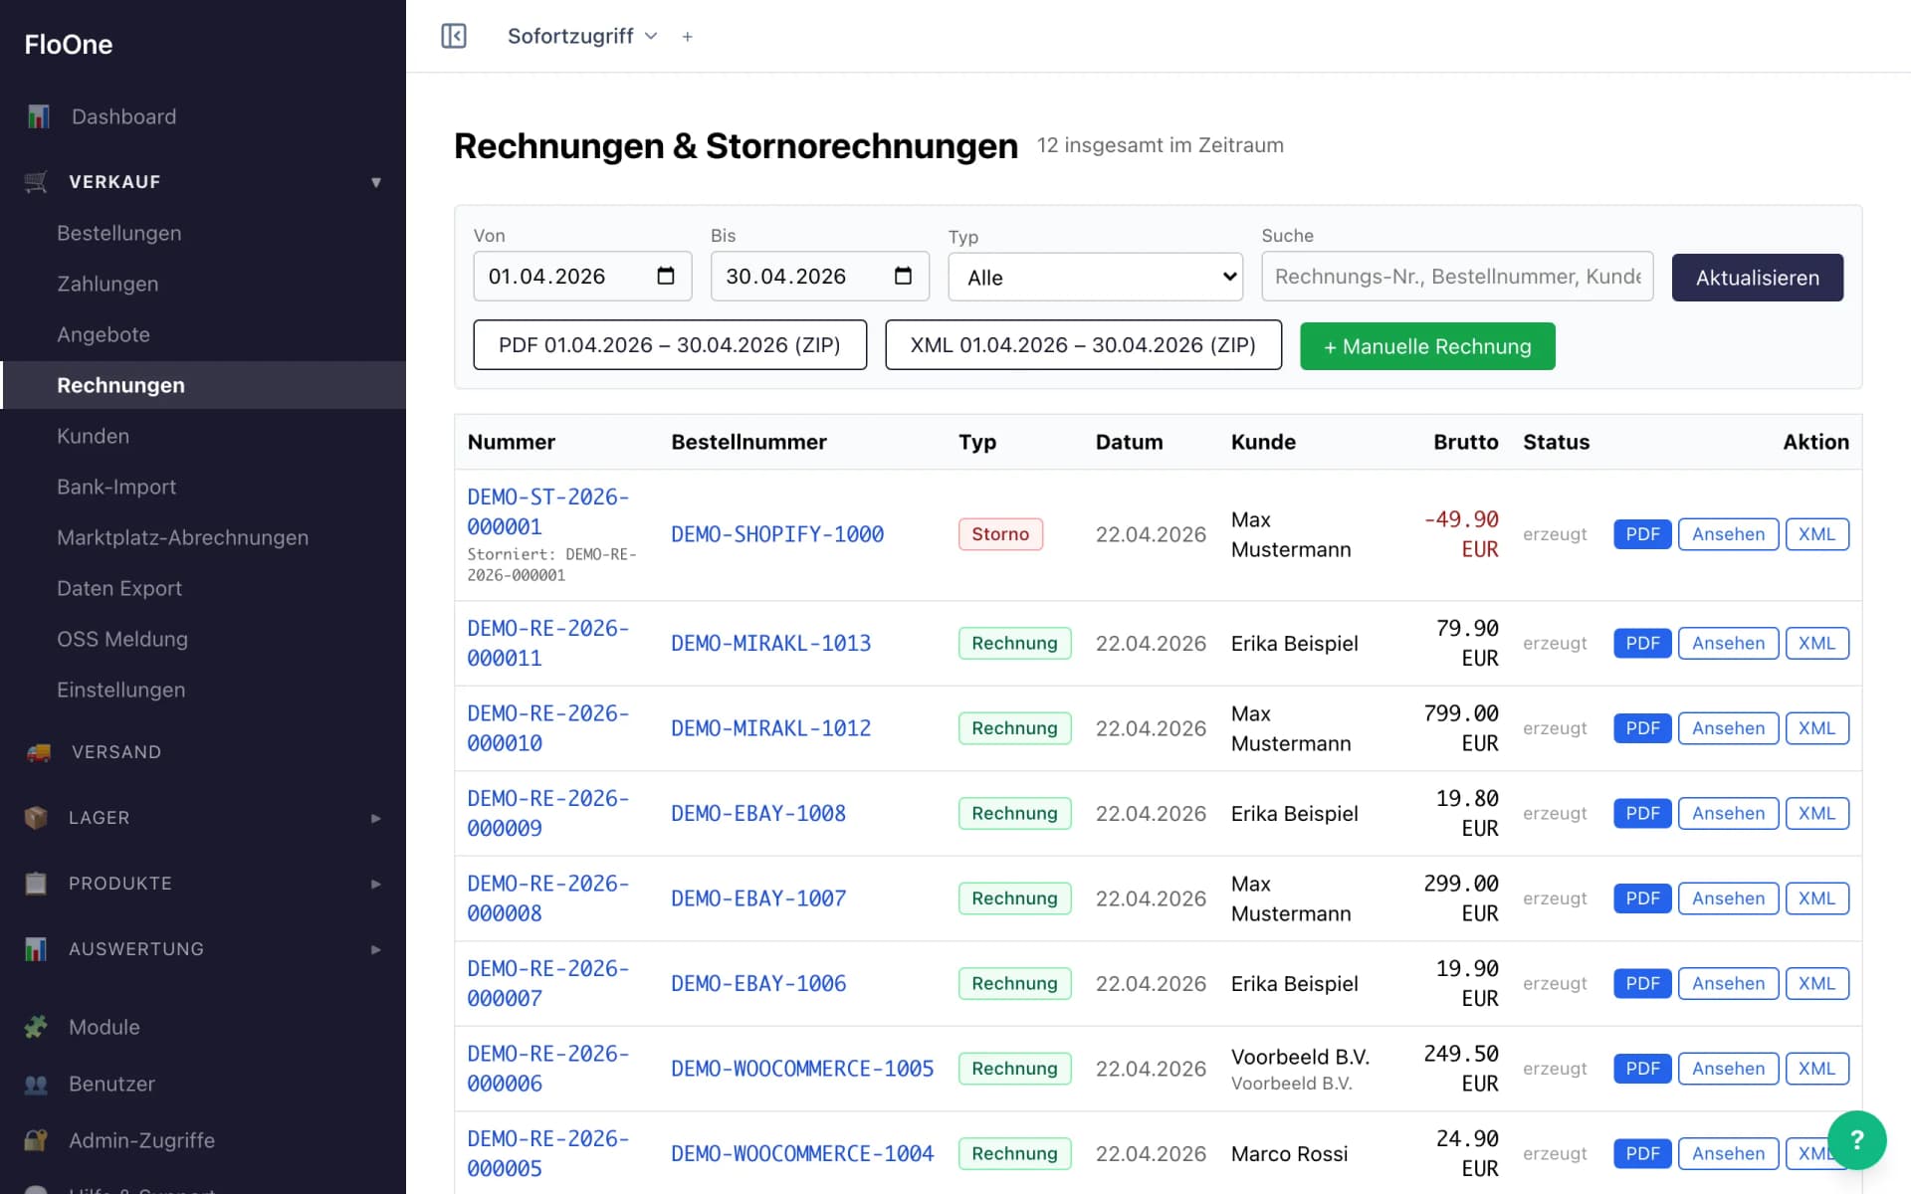Open invoice DEMO-RE-2026-000010 link

tap(548, 728)
